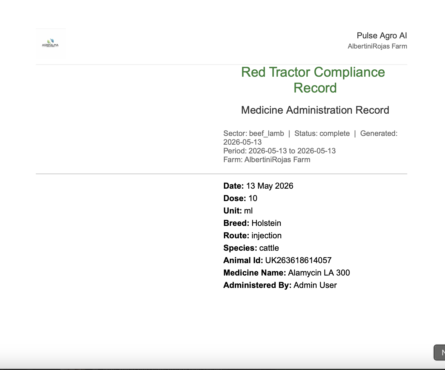Click 'AlbertiniRojas Farm' under Pulse Agro AI
Viewport: 445px width, 370px height.
[377, 46]
